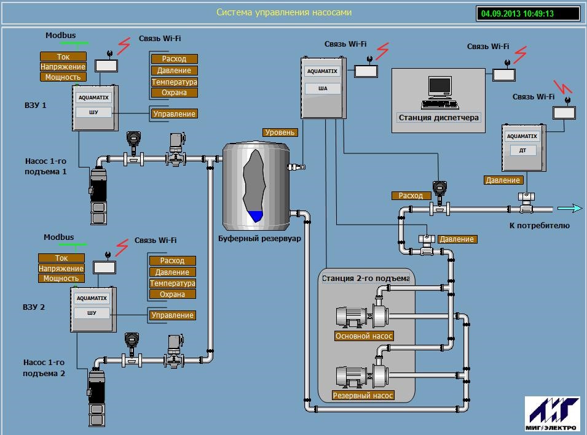
Task: Click the Уровень label near the tank
Action: point(280,133)
